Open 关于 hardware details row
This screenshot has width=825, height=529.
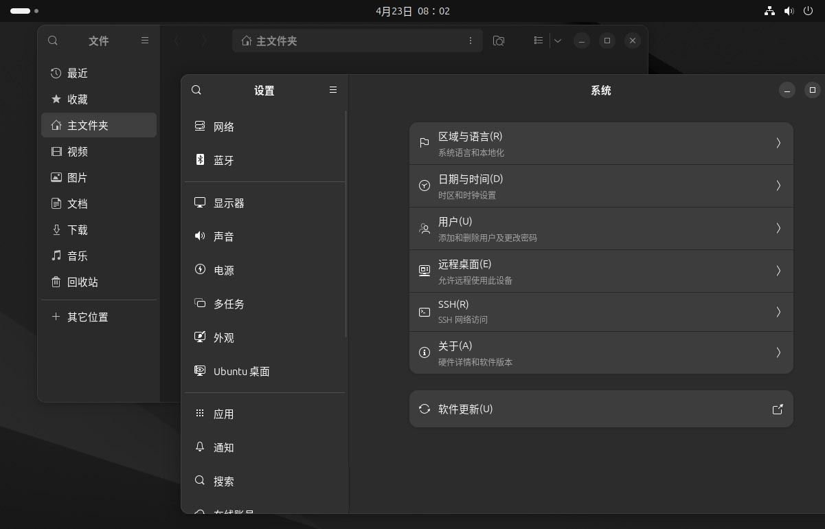pos(601,353)
